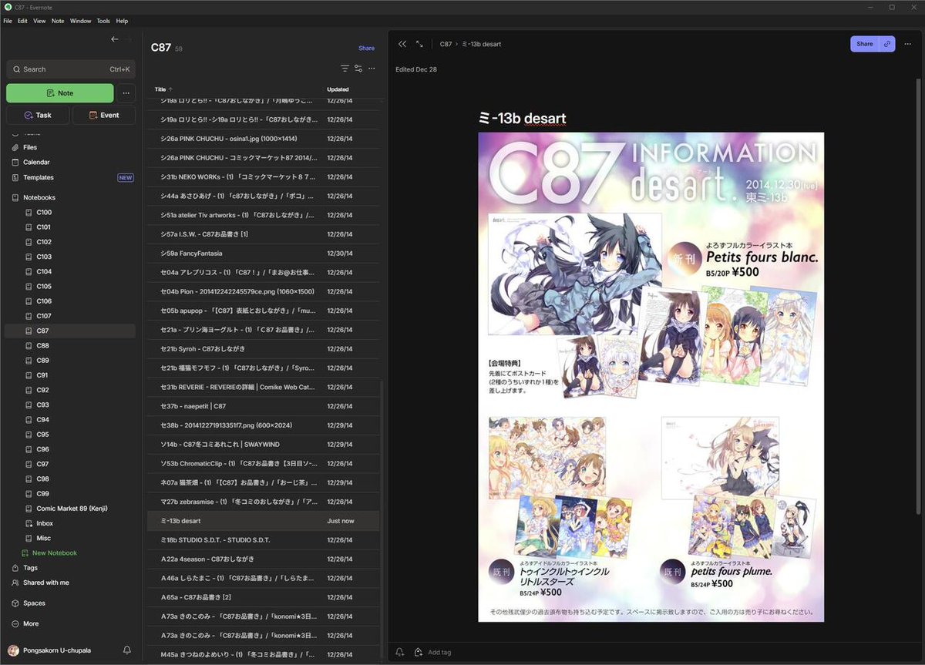Open the Misc notebook

(43, 538)
